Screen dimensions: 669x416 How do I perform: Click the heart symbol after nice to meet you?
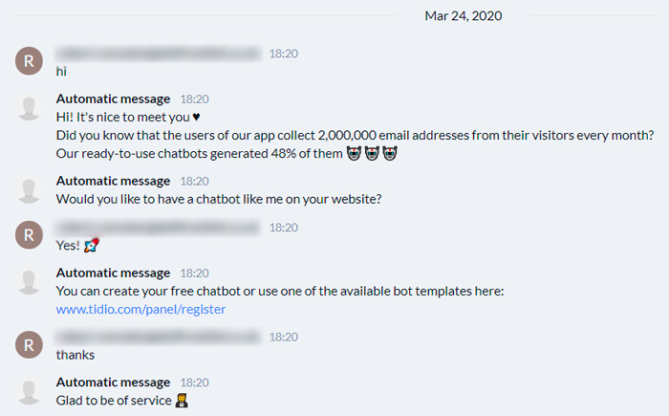pyautogui.click(x=196, y=117)
